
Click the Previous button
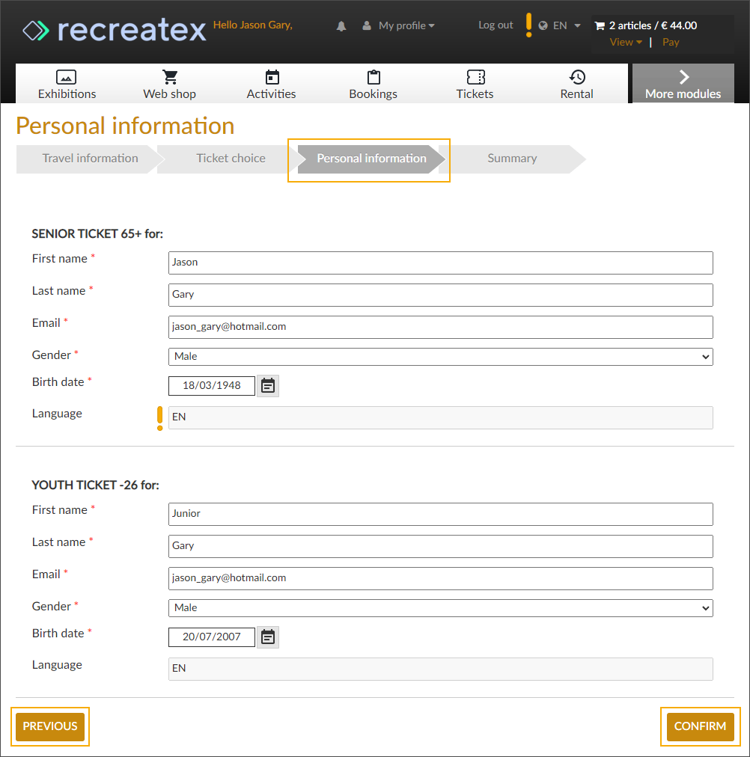pos(50,726)
